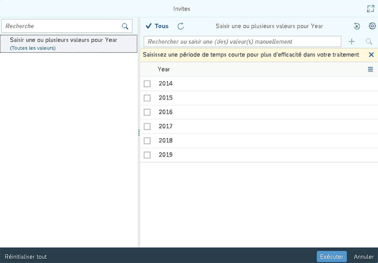This screenshot has width=378, height=263.
Task: Dismiss the efficiency warning message
Action: (x=371, y=55)
